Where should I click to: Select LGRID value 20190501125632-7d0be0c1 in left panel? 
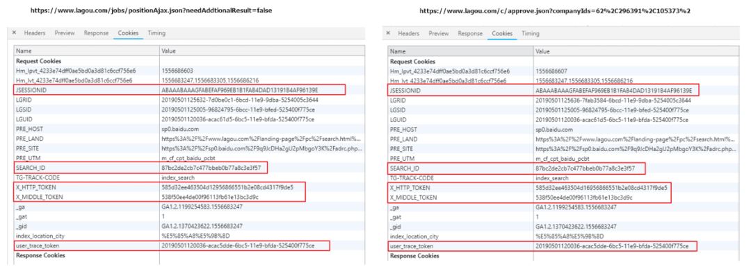tap(240, 100)
